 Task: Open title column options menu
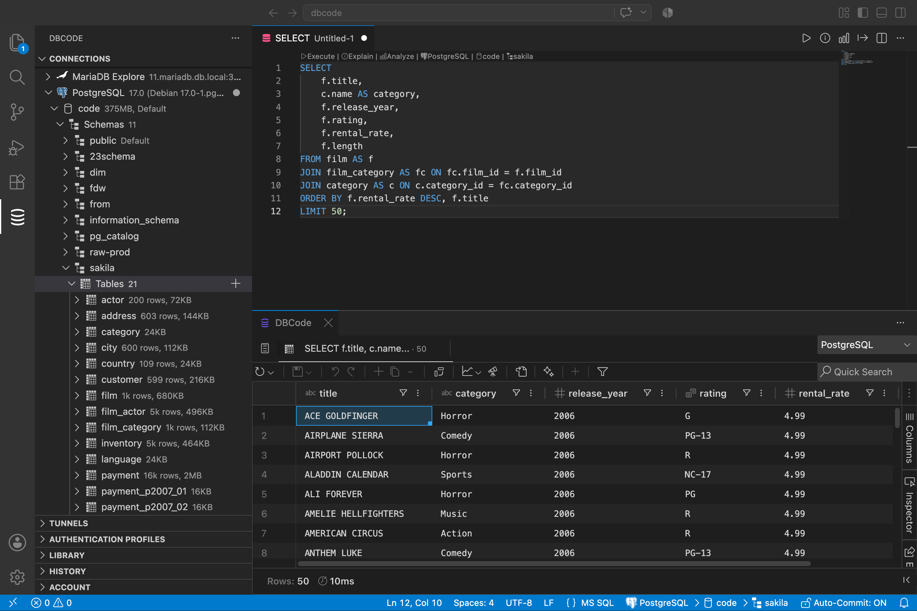tap(417, 393)
